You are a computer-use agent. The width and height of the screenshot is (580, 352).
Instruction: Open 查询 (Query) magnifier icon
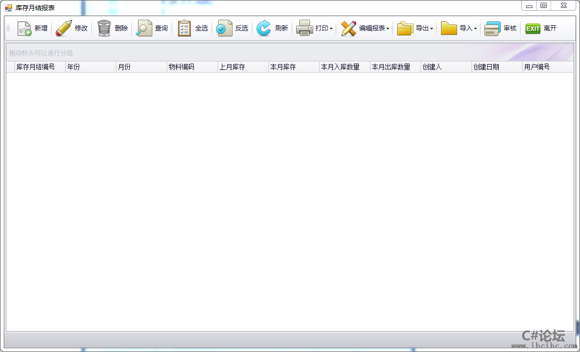(x=144, y=28)
